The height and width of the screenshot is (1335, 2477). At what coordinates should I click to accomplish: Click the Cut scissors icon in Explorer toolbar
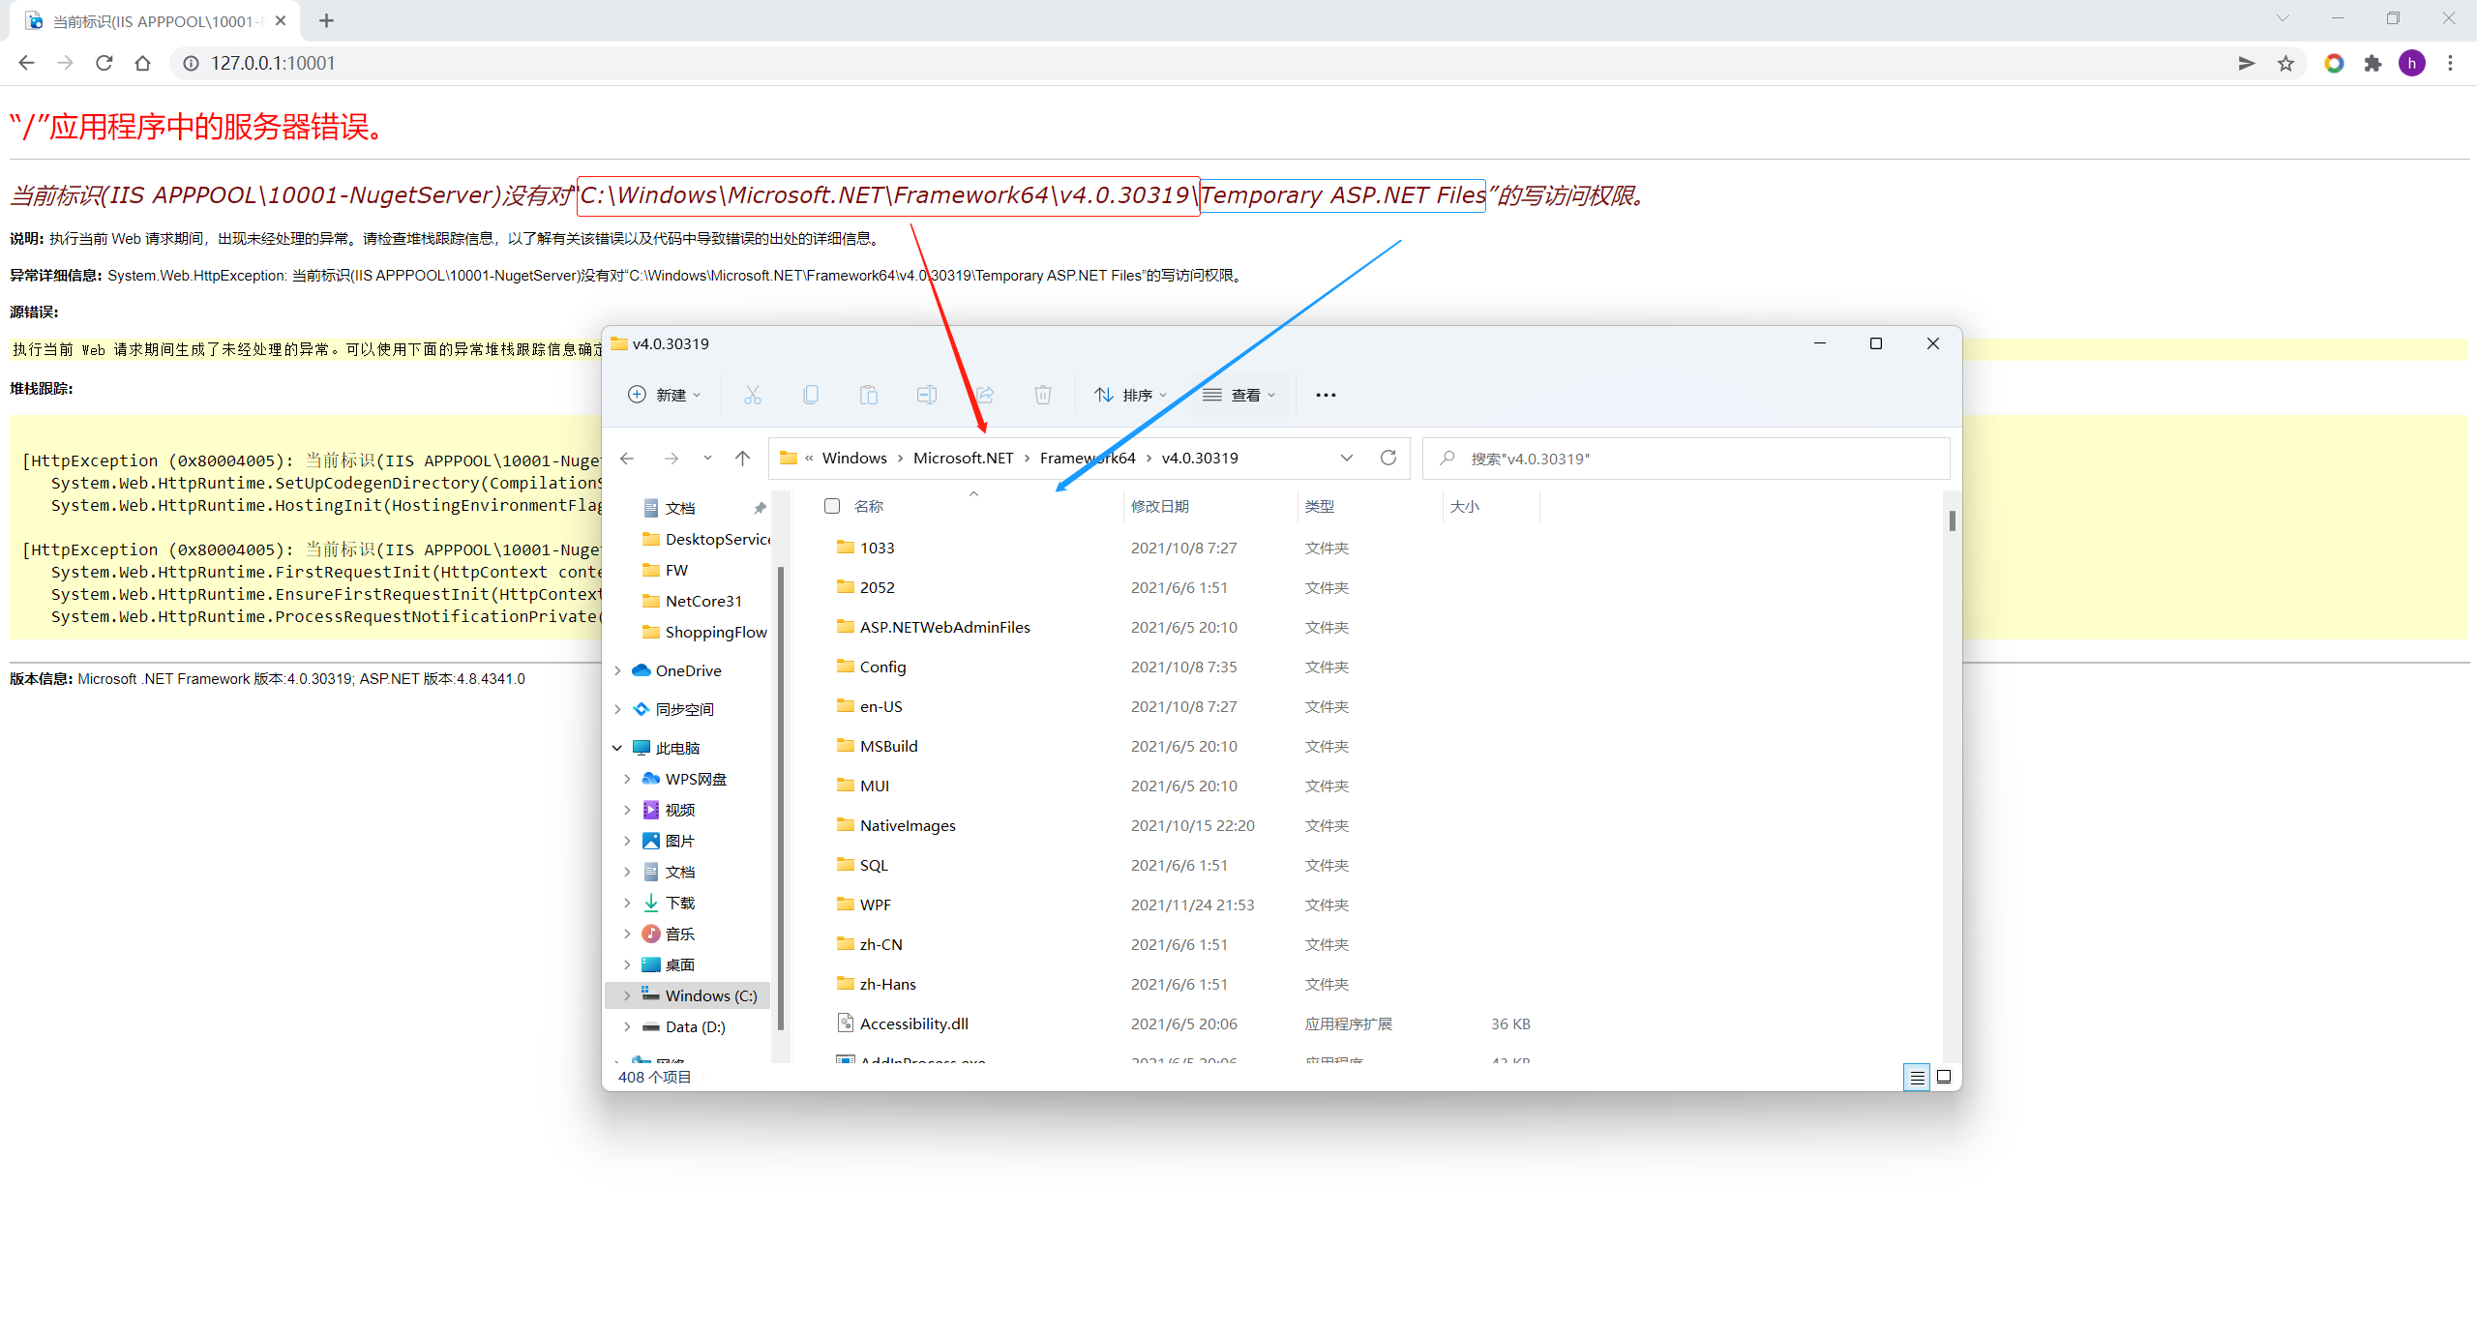752,395
